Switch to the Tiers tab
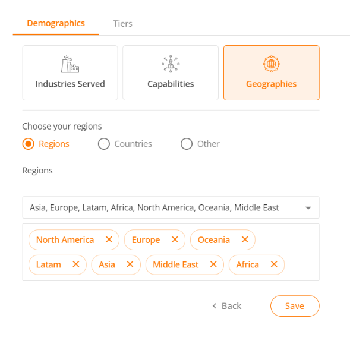The image size is (350, 347). coord(123,24)
